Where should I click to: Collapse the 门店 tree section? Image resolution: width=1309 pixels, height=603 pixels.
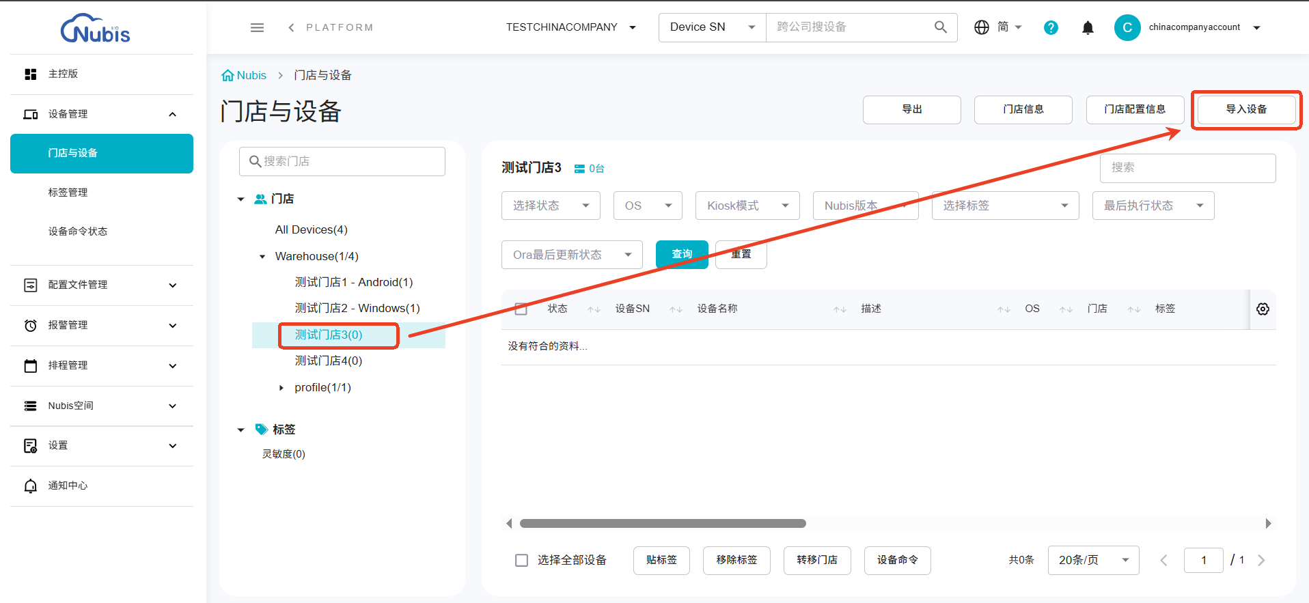(240, 199)
